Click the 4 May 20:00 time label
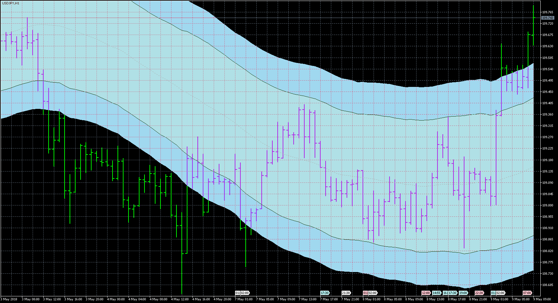The image size is (558, 303). [222, 299]
